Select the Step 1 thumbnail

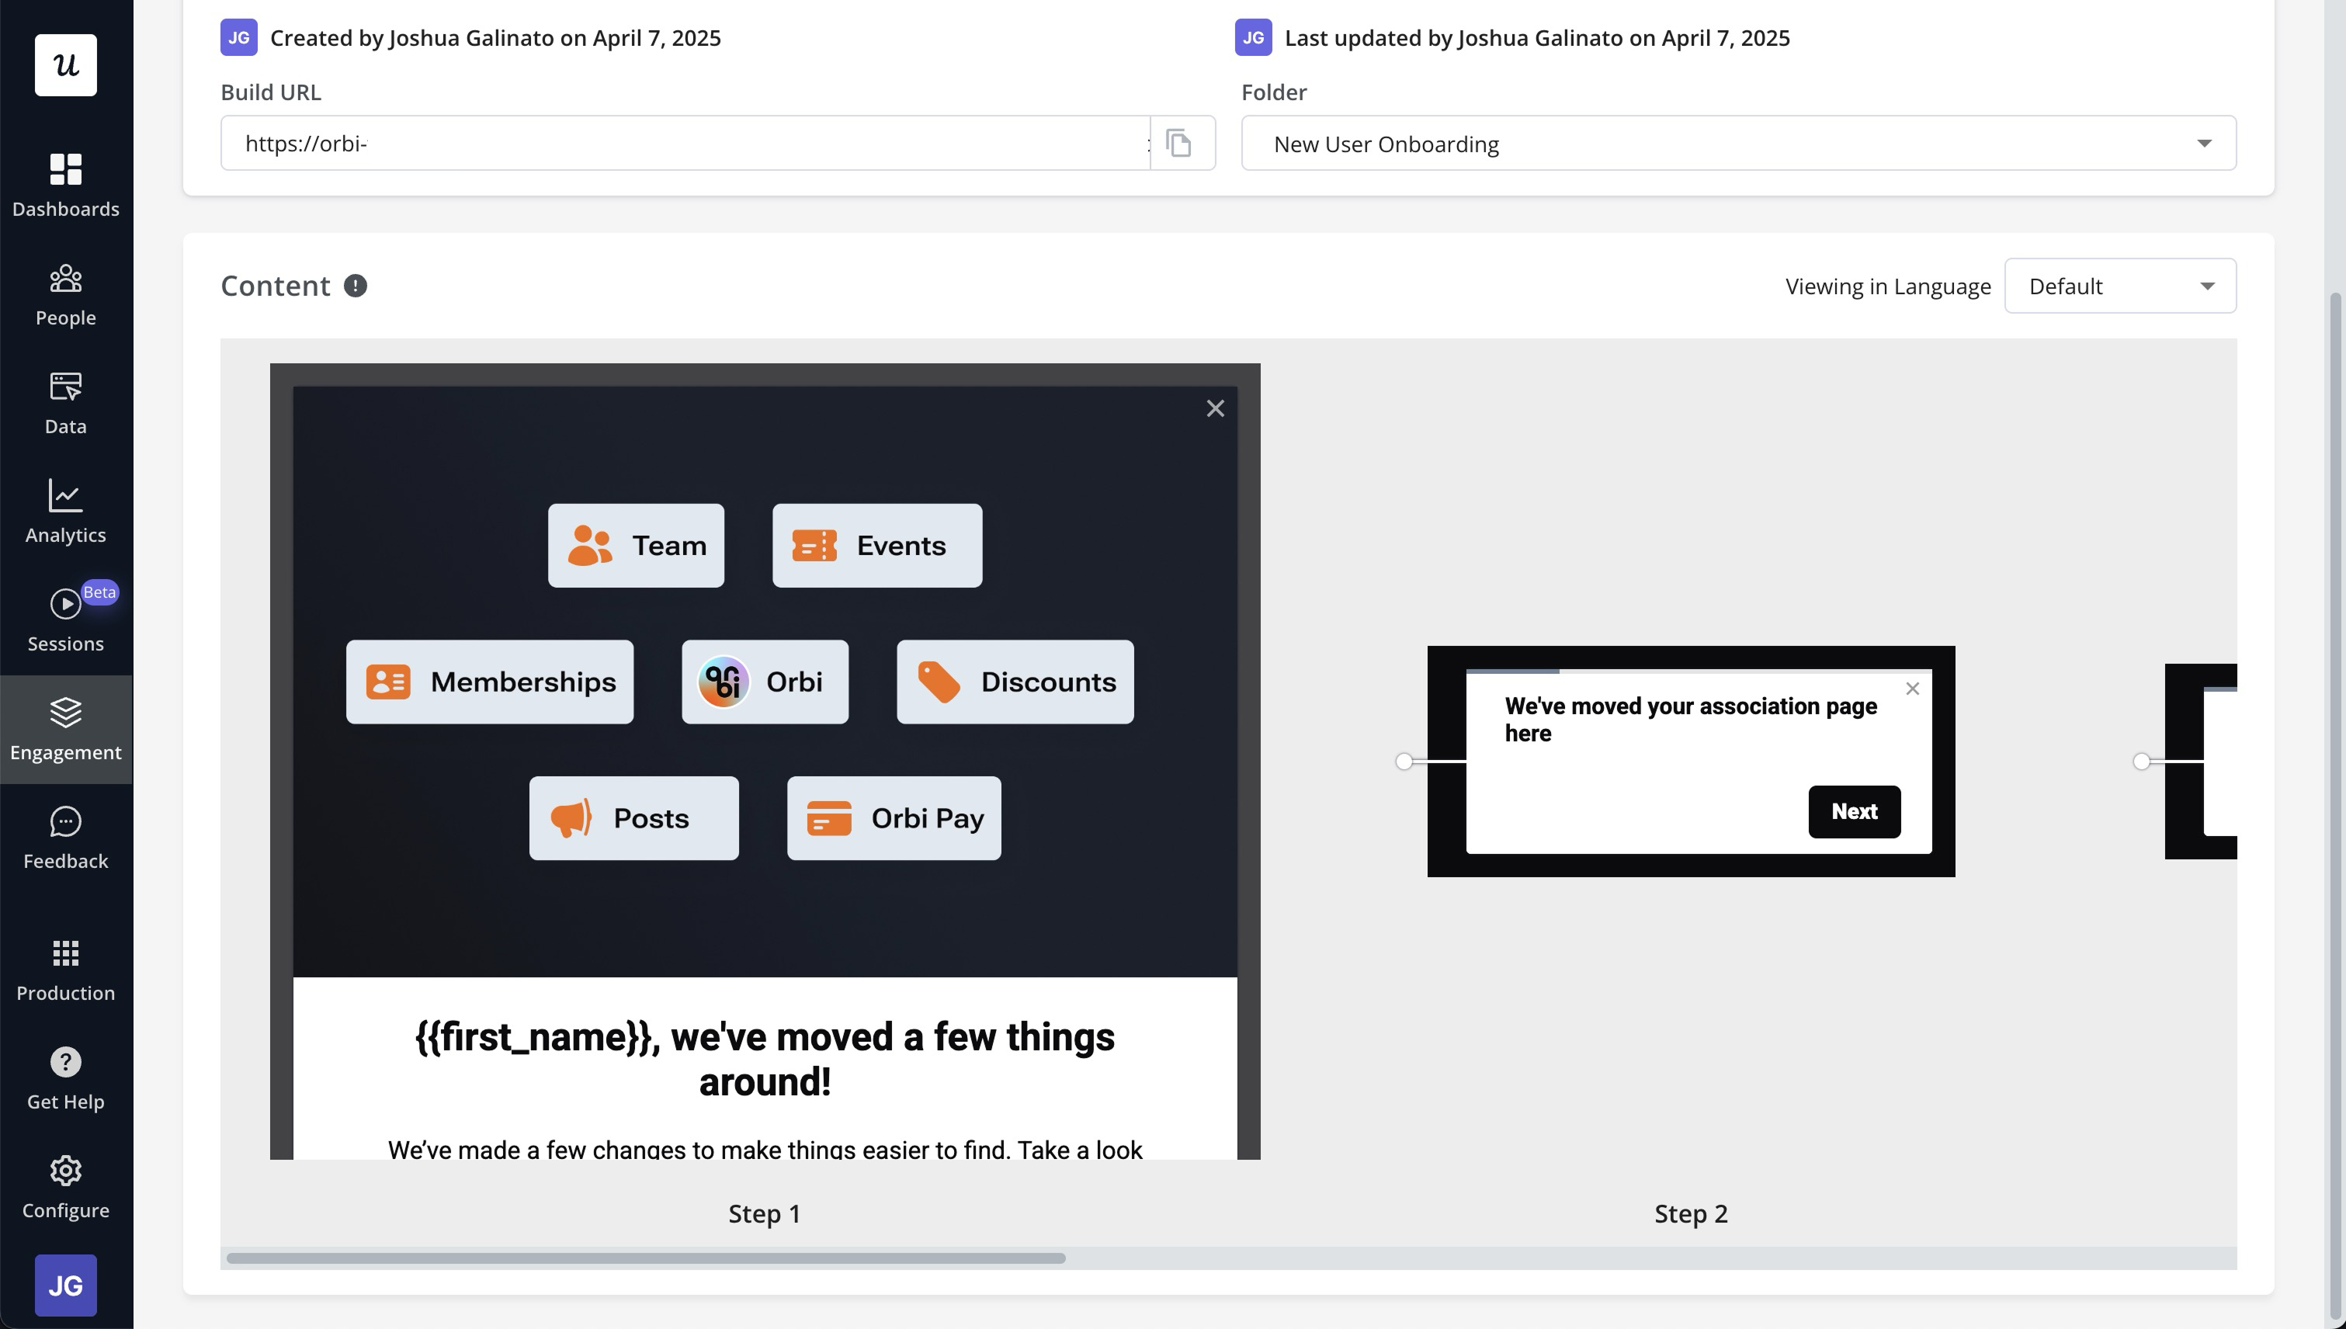(765, 762)
